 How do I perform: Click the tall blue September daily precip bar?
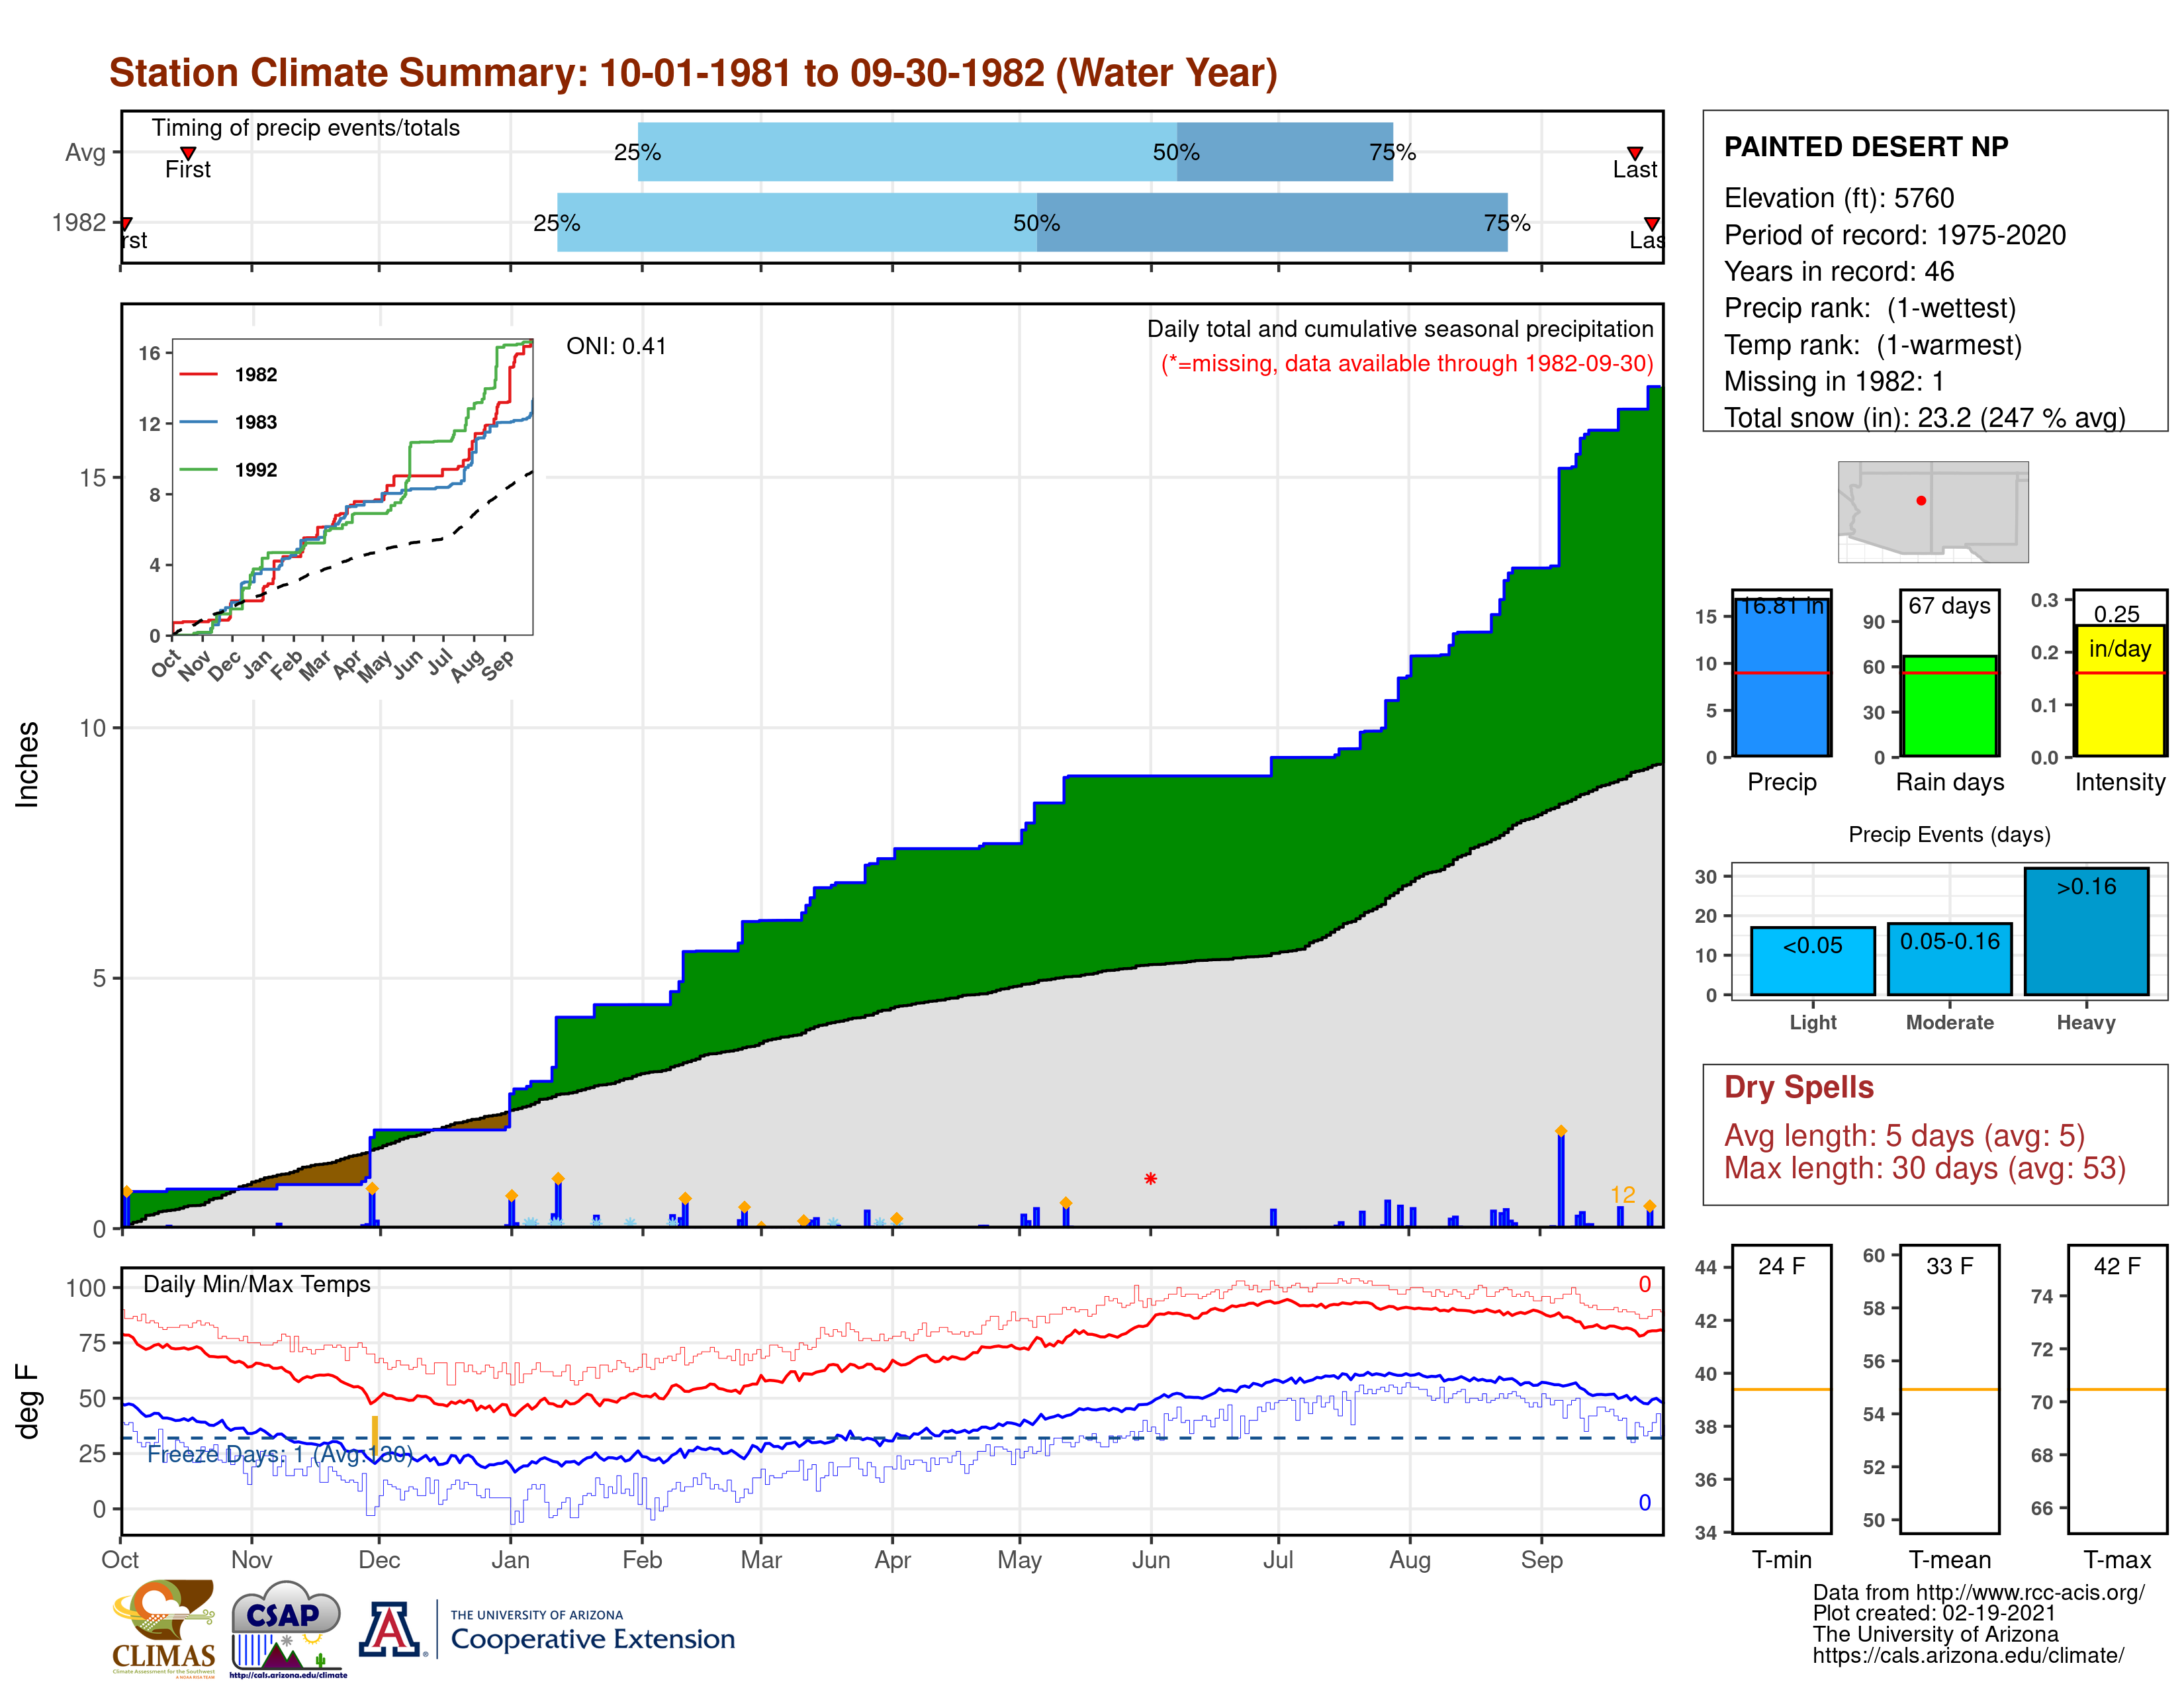pos(1561,1180)
